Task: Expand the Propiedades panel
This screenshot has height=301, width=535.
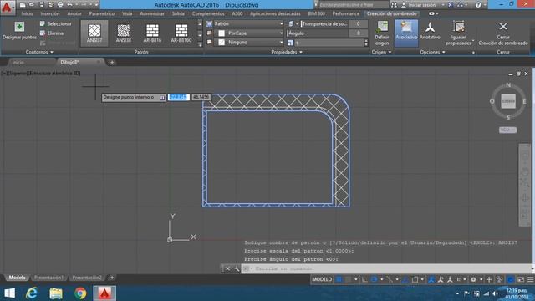Action: [287, 52]
